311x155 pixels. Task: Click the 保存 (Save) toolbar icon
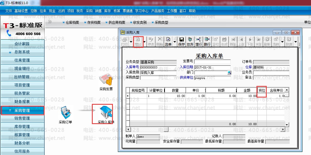182,41
